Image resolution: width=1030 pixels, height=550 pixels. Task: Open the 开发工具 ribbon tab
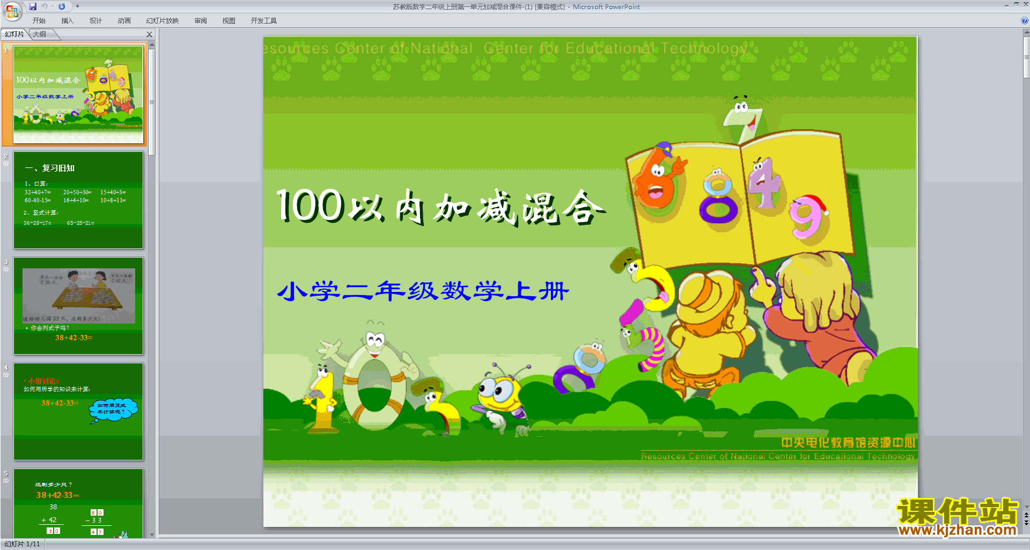click(x=263, y=21)
